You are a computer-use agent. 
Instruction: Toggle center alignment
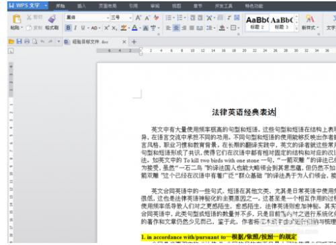pyautogui.click(x=176, y=28)
